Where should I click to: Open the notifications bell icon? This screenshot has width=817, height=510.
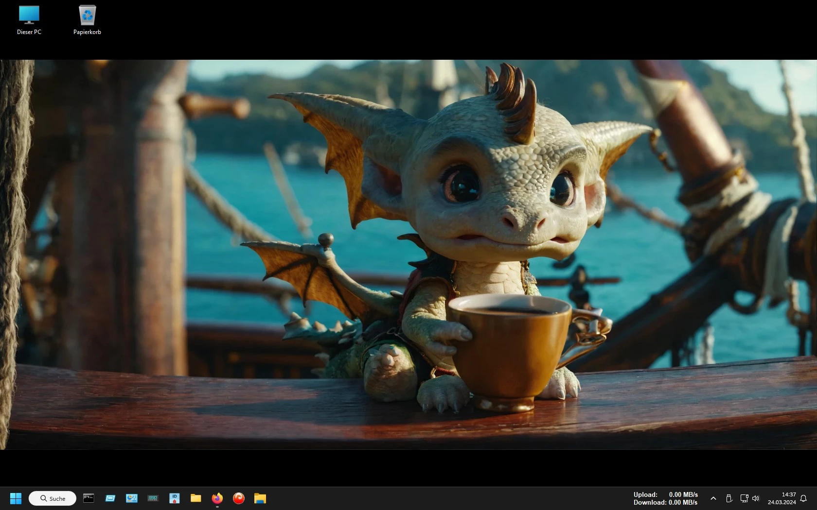click(x=803, y=498)
